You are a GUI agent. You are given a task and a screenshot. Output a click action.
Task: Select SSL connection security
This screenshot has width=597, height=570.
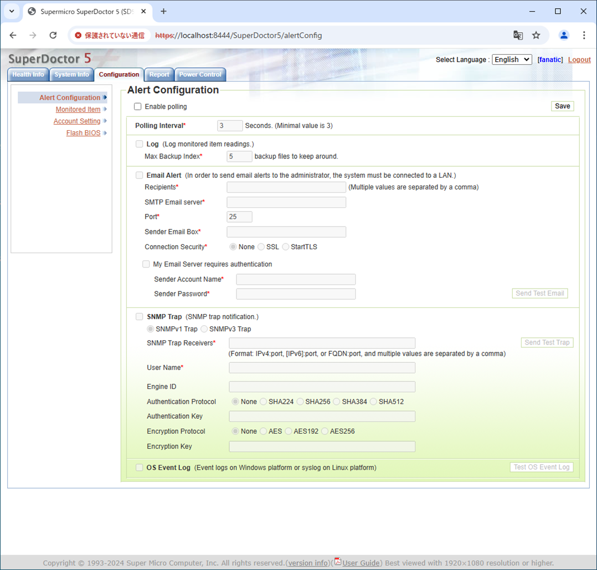point(261,247)
